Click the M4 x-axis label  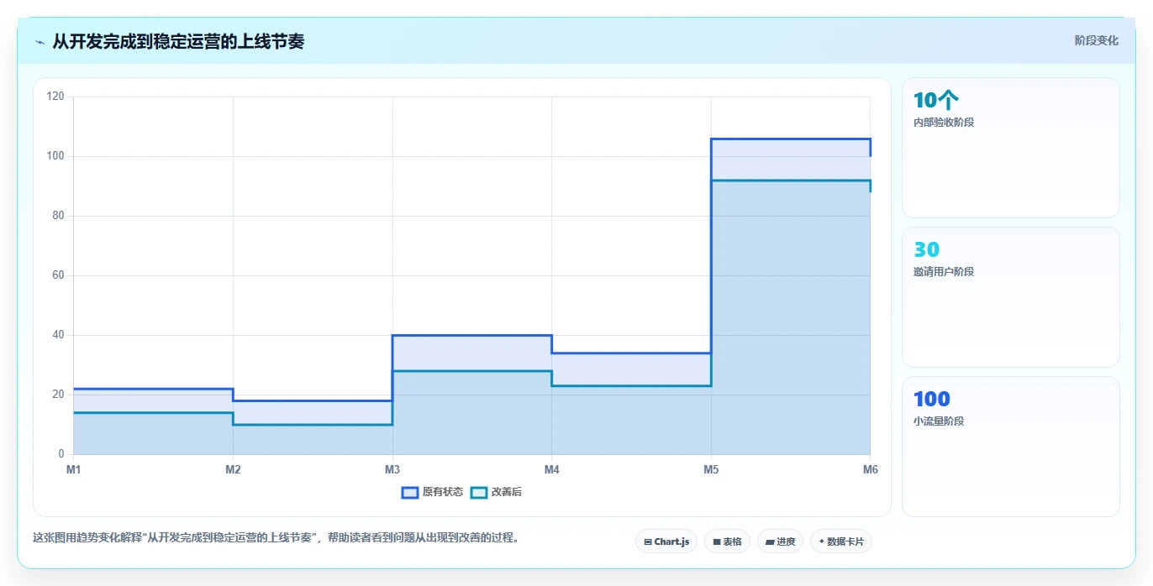551,469
